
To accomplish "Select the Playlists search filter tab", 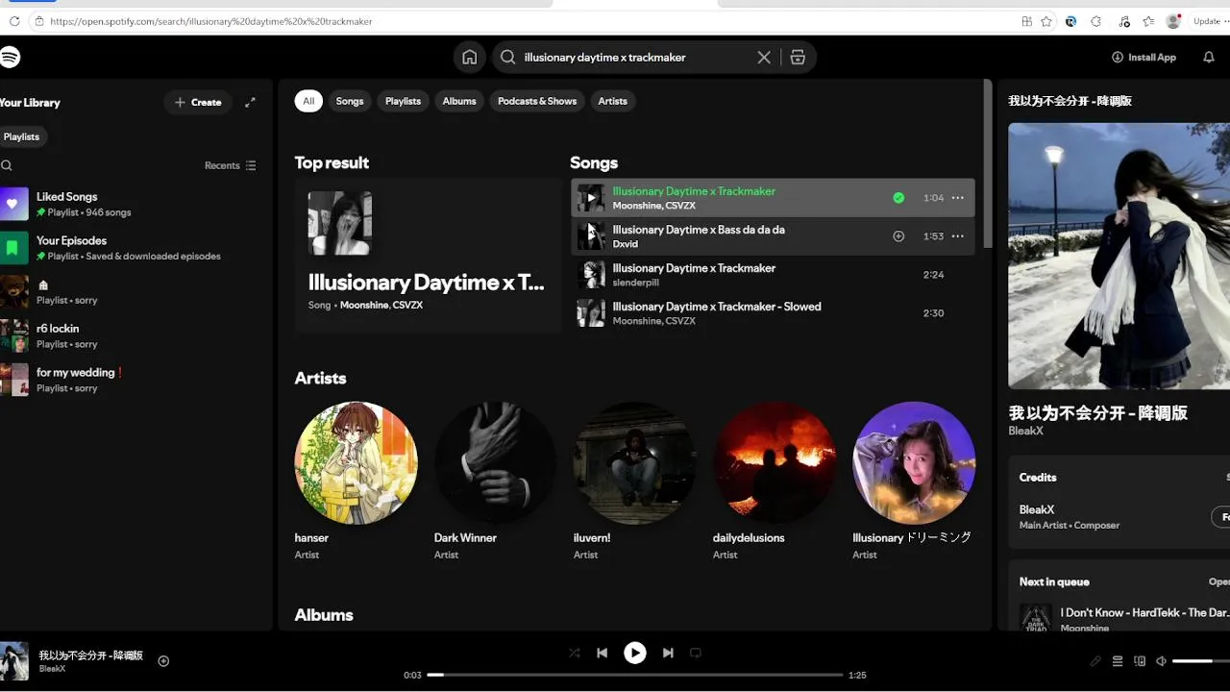I will [x=403, y=101].
